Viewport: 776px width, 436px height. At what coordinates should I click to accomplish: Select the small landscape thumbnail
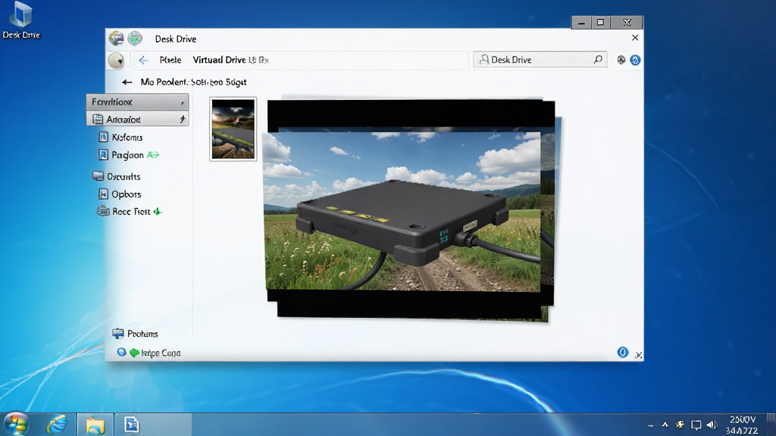(233, 129)
